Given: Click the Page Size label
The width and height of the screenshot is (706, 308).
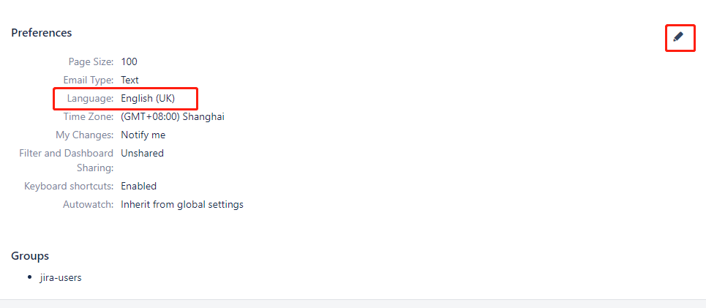Looking at the screenshot, I should pos(91,61).
